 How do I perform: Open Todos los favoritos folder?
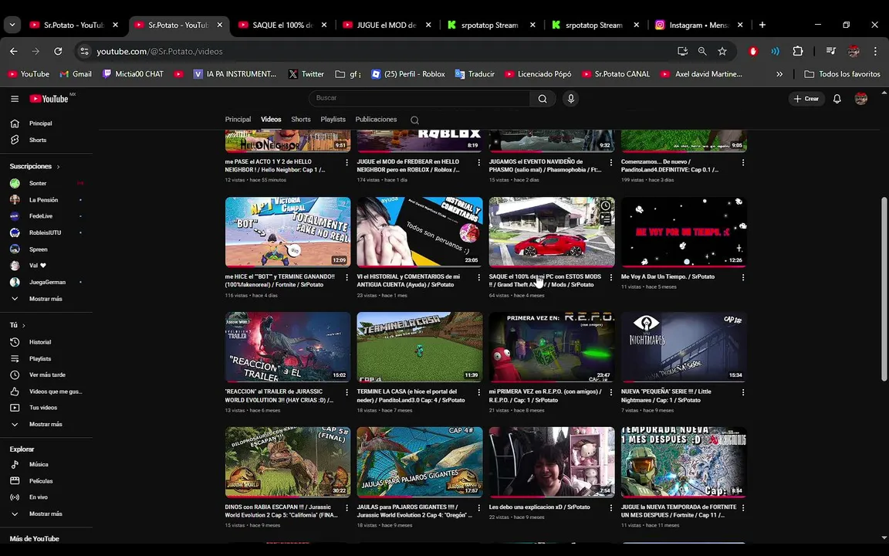click(x=843, y=74)
